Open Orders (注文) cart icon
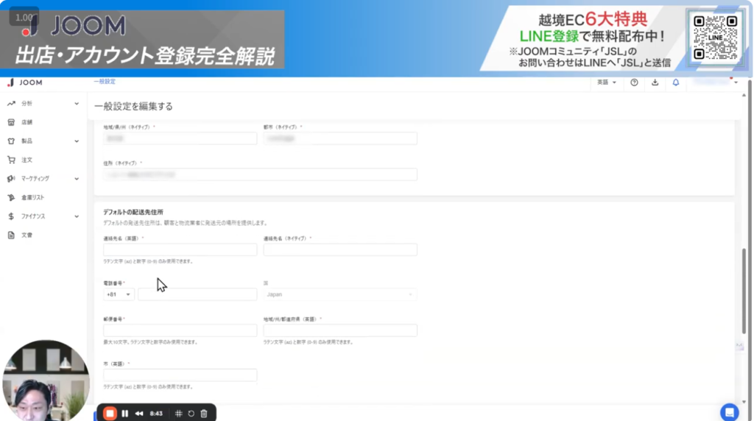The width and height of the screenshot is (754, 421). tap(11, 160)
